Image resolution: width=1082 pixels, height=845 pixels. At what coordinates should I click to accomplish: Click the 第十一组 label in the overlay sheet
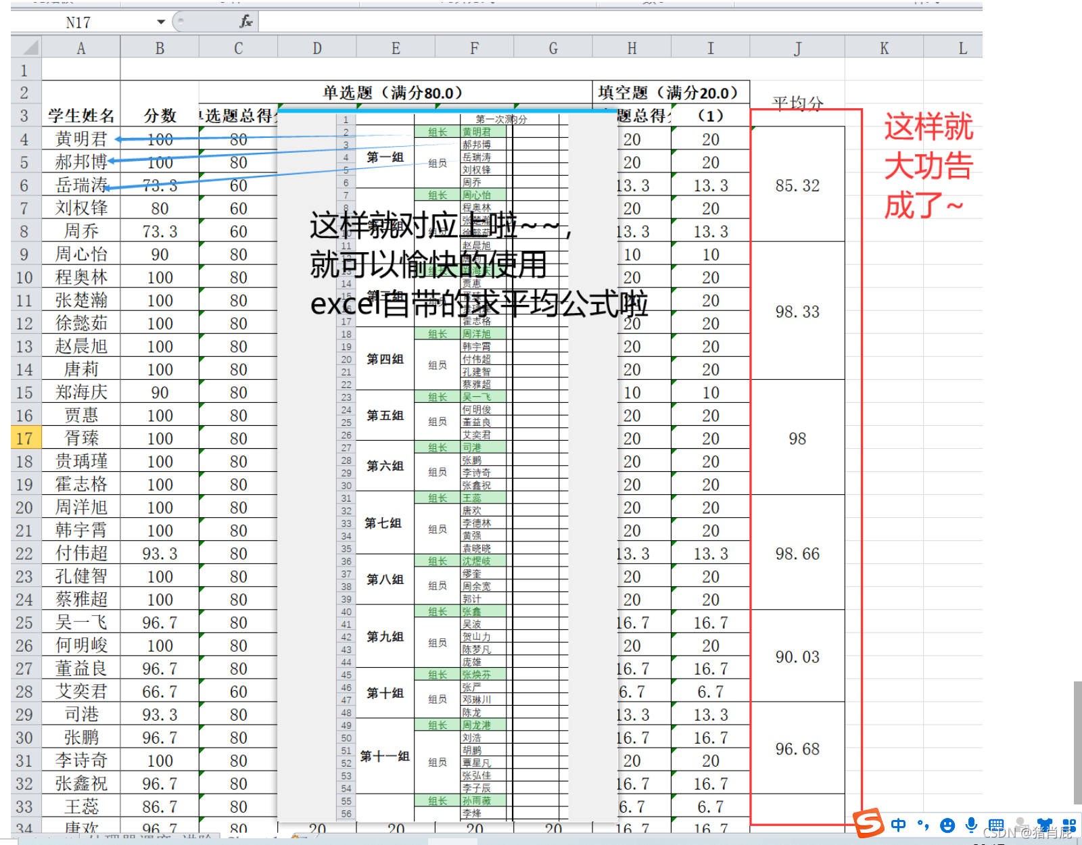[385, 756]
